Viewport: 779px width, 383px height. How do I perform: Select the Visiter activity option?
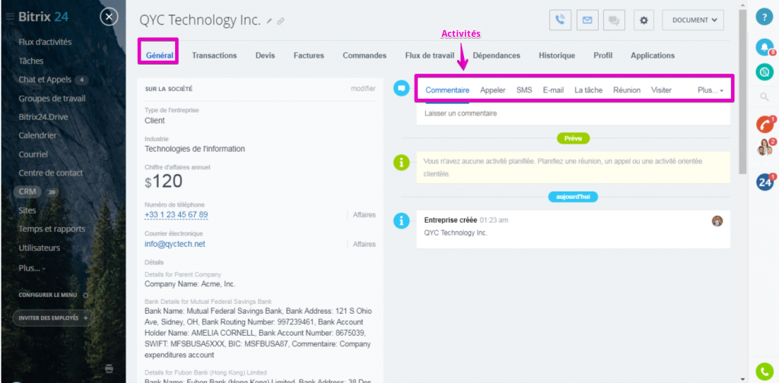coord(661,90)
